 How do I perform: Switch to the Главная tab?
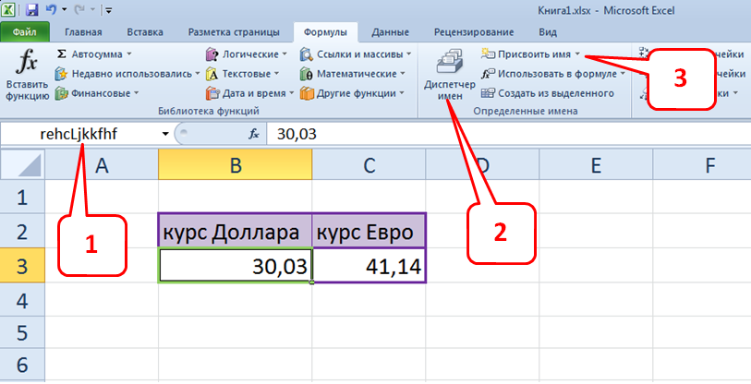point(90,31)
